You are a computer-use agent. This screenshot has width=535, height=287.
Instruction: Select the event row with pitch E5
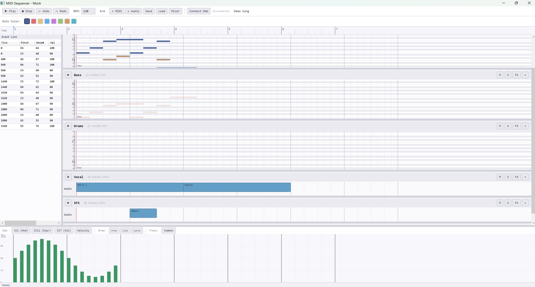(x=30, y=126)
